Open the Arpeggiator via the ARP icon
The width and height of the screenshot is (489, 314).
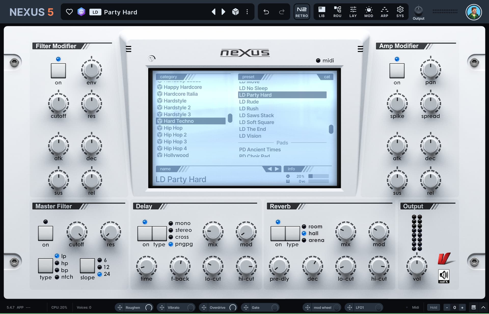click(x=384, y=12)
